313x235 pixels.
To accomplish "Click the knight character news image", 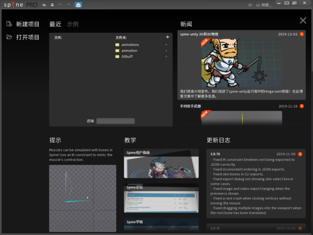I will (242, 63).
